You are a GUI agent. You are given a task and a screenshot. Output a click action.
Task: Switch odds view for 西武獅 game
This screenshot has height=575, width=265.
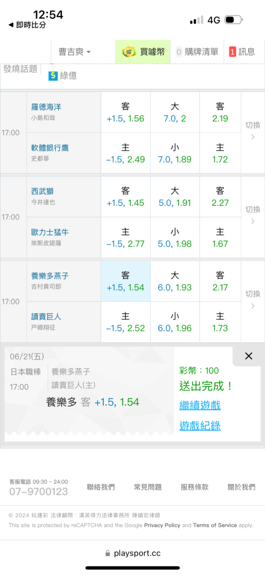(253, 215)
